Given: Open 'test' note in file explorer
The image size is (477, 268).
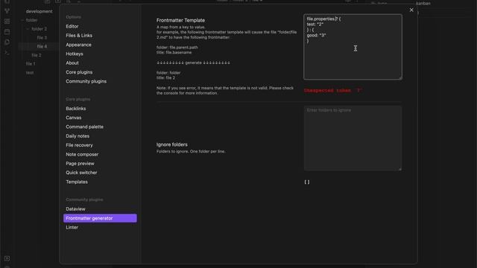Looking at the screenshot, I should 30,73.
